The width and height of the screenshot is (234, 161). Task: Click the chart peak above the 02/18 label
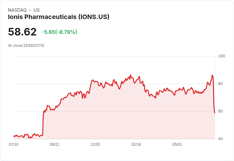coord(139,76)
